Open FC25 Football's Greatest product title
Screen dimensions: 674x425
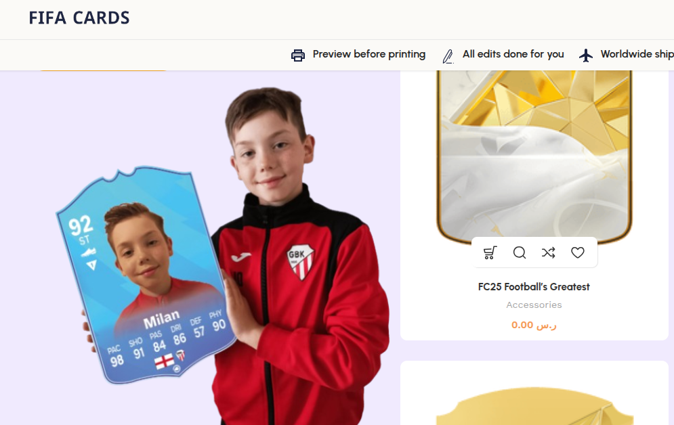(534, 287)
